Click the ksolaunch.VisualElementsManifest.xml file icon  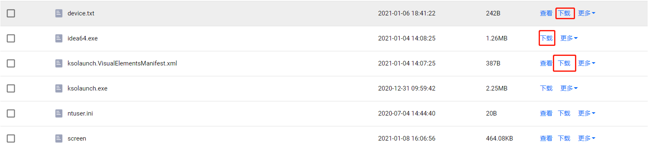click(x=59, y=63)
